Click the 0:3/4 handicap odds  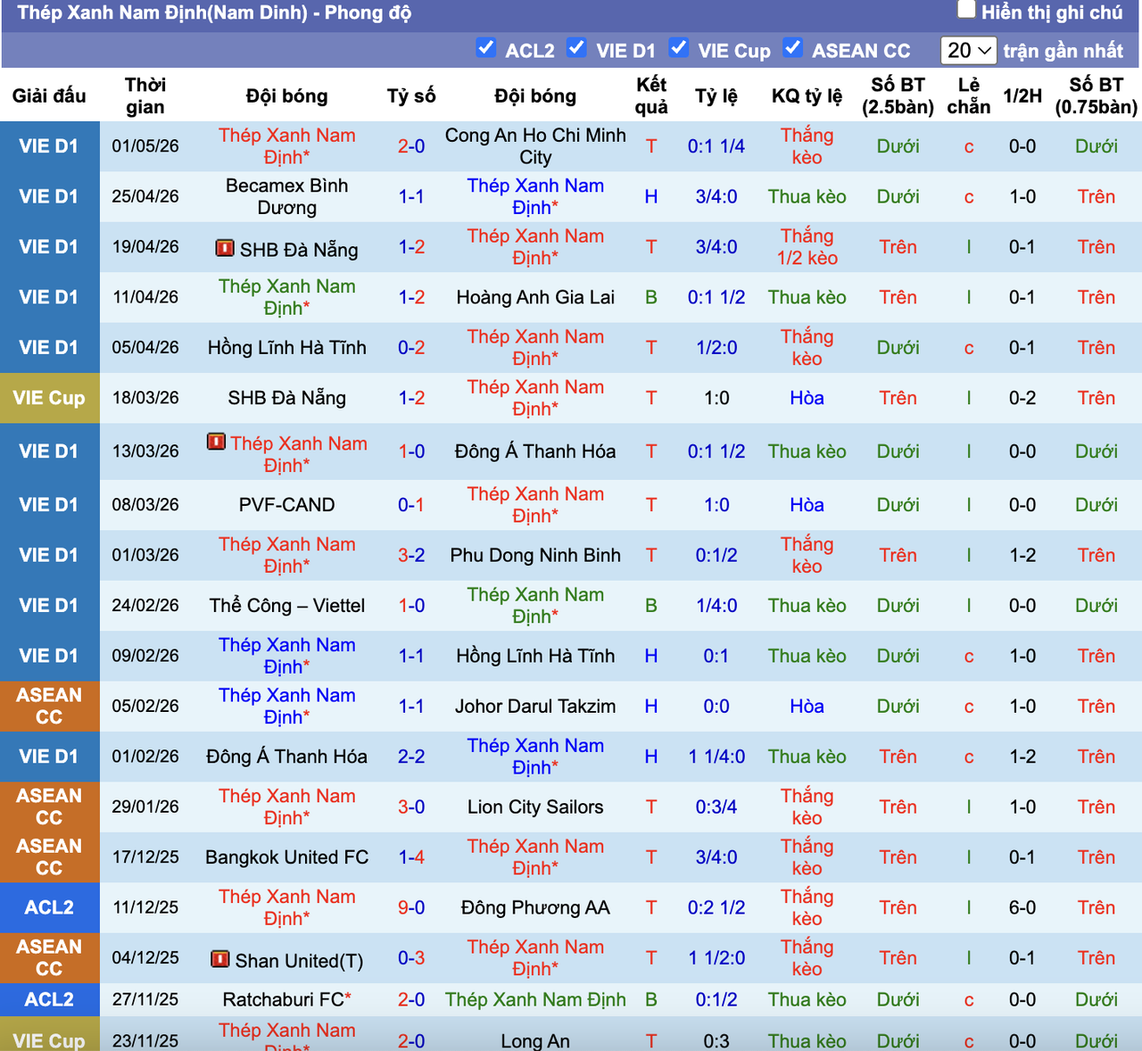716,807
